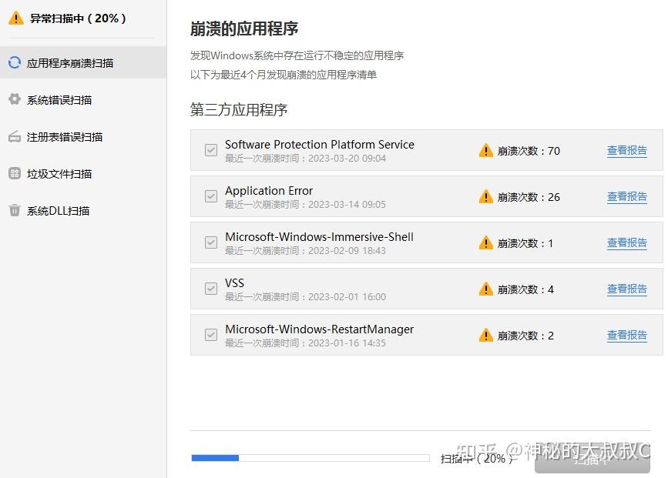The width and height of the screenshot is (668, 478).
Task: Click the refresh icon for 应用程序崩溃扫描
Action: coord(14,62)
